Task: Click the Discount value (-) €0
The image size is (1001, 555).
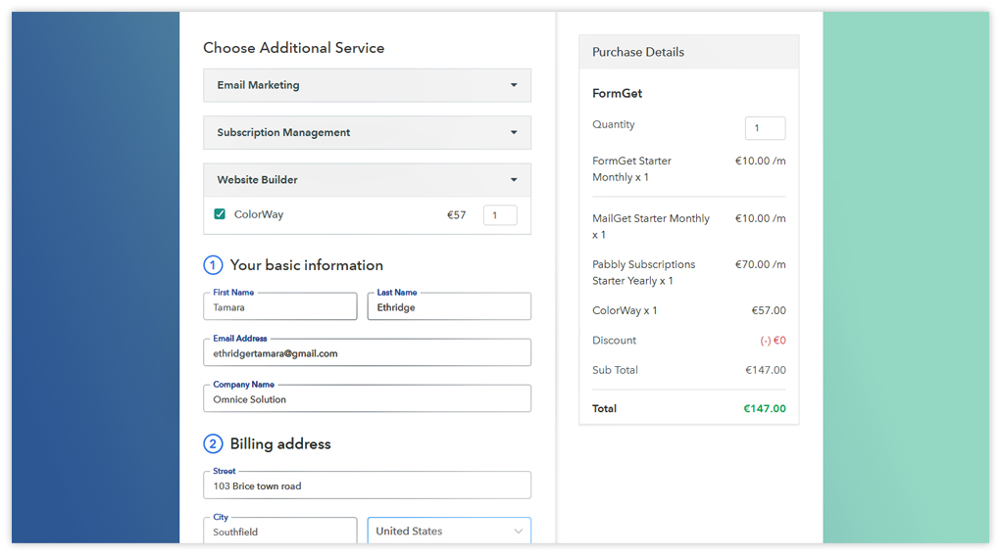Action: [x=773, y=341]
